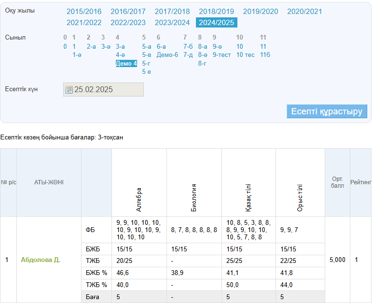This screenshot has height=303, width=373.
Task: Select class 10 тес
Action: 245,55
